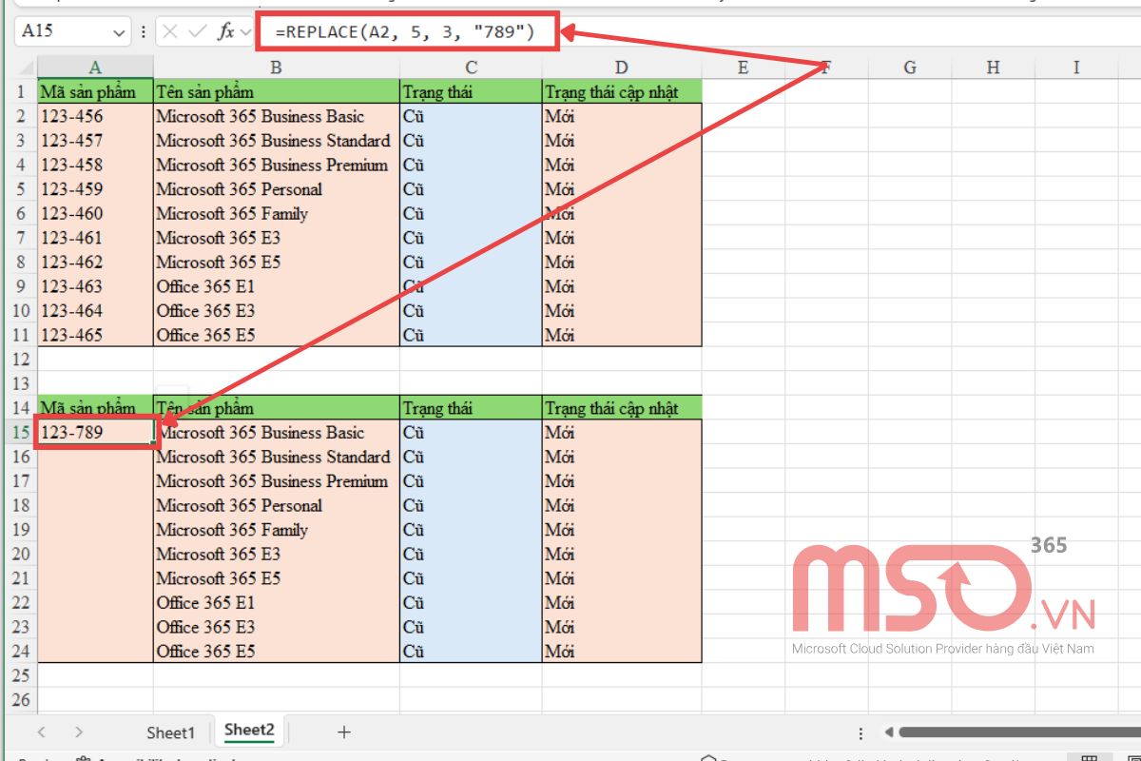The width and height of the screenshot is (1141, 761).
Task: Click the horizontal scrollbar thumb
Action: 1019,732
